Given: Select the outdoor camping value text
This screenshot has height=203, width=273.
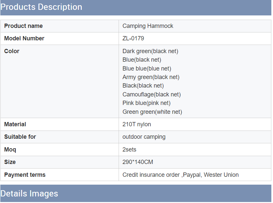Looking at the screenshot, I should tap(144, 137).
